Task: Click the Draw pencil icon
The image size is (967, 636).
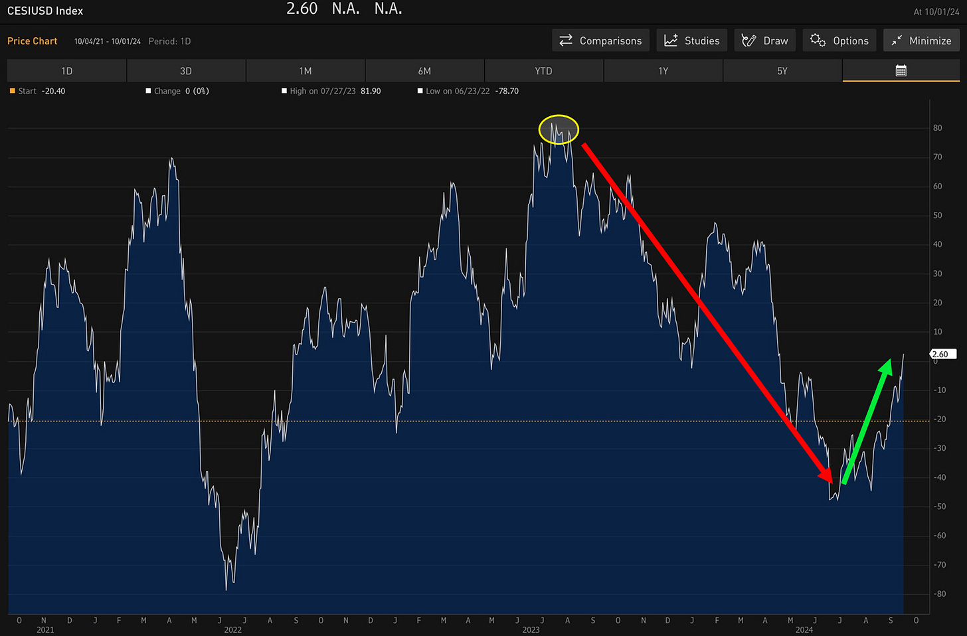Action: [748, 40]
